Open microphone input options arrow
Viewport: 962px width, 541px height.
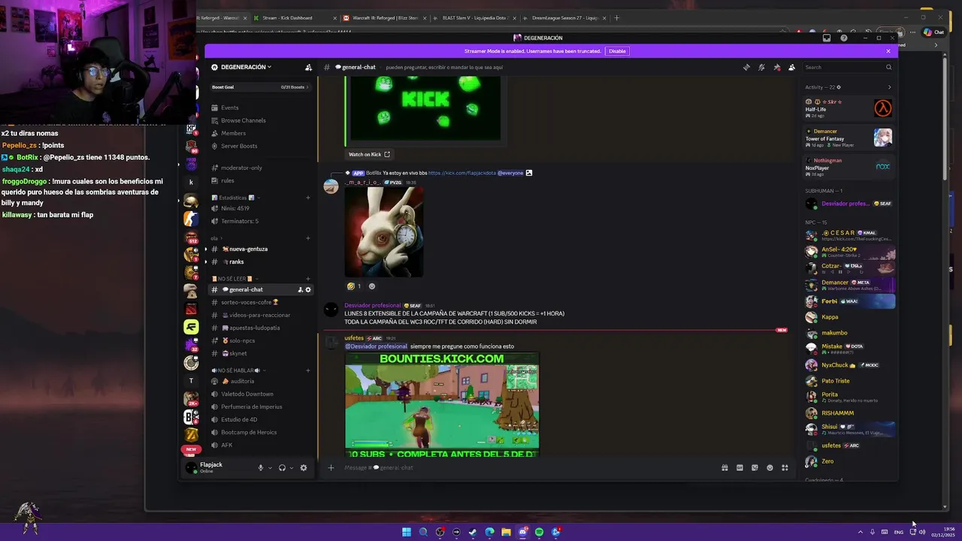pyautogui.click(x=270, y=467)
